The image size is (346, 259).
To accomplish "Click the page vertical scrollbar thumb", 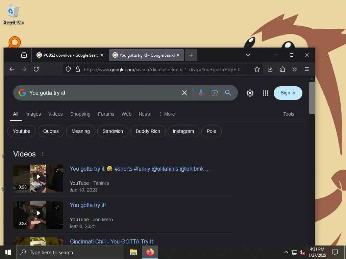I will (312, 98).
